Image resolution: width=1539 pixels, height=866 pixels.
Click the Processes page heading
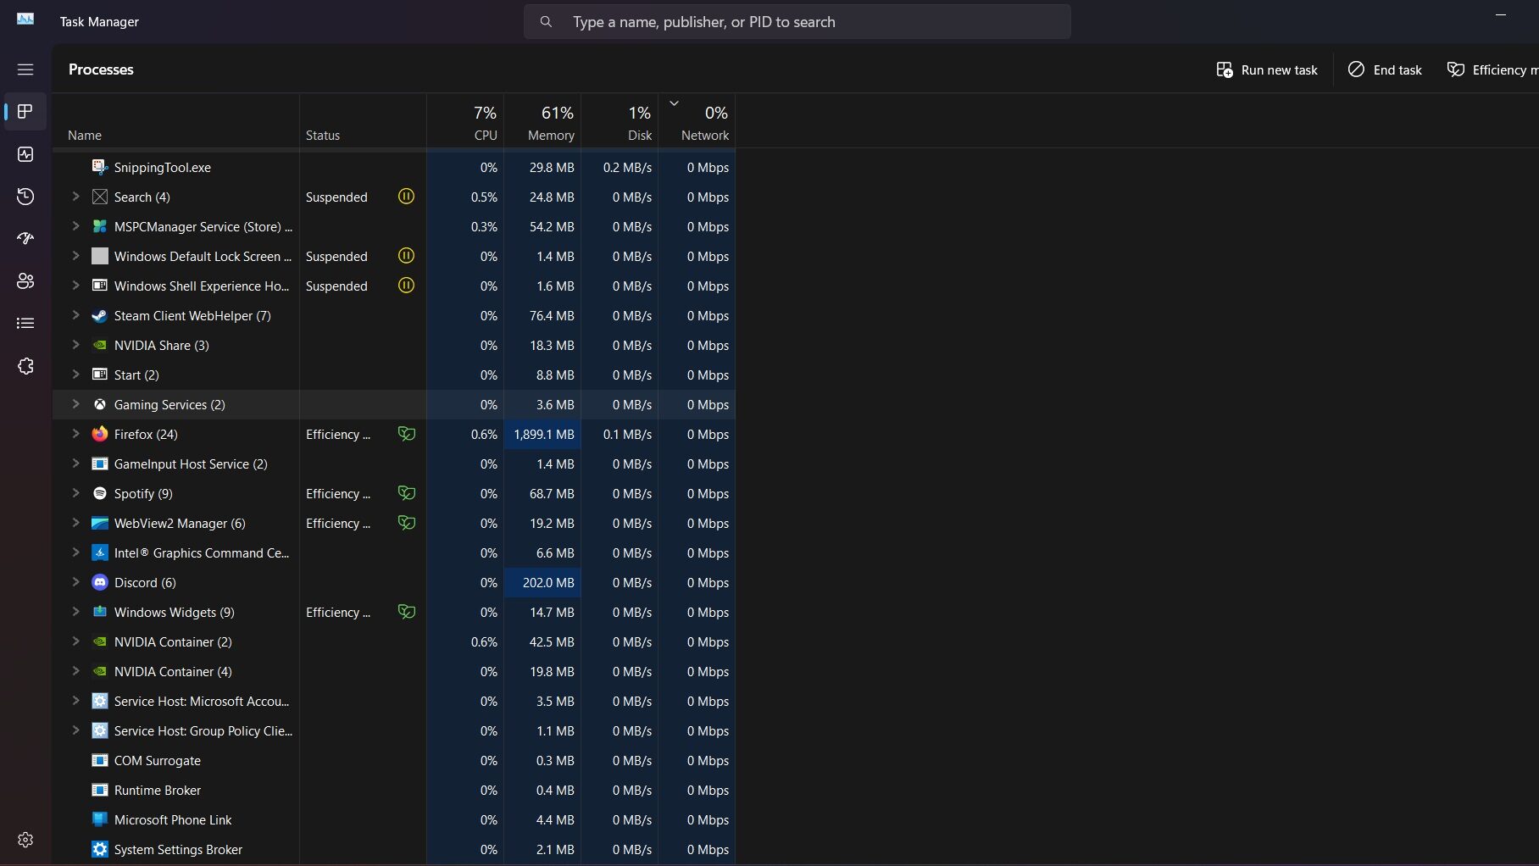(x=101, y=69)
